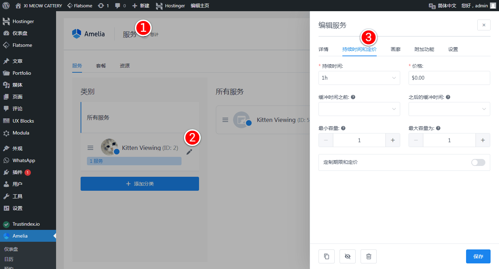Switch to the 画廊 tab
Viewport: 499px width, 269px height.
pyautogui.click(x=395, y=49)
